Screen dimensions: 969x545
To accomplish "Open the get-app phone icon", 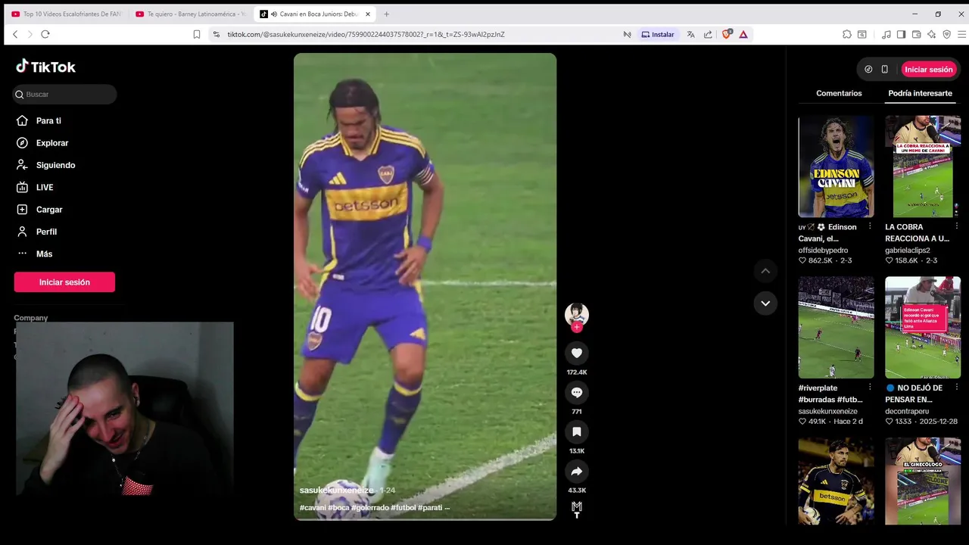I will tap(884, 69).
